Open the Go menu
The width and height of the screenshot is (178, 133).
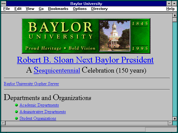click(41, 9)
